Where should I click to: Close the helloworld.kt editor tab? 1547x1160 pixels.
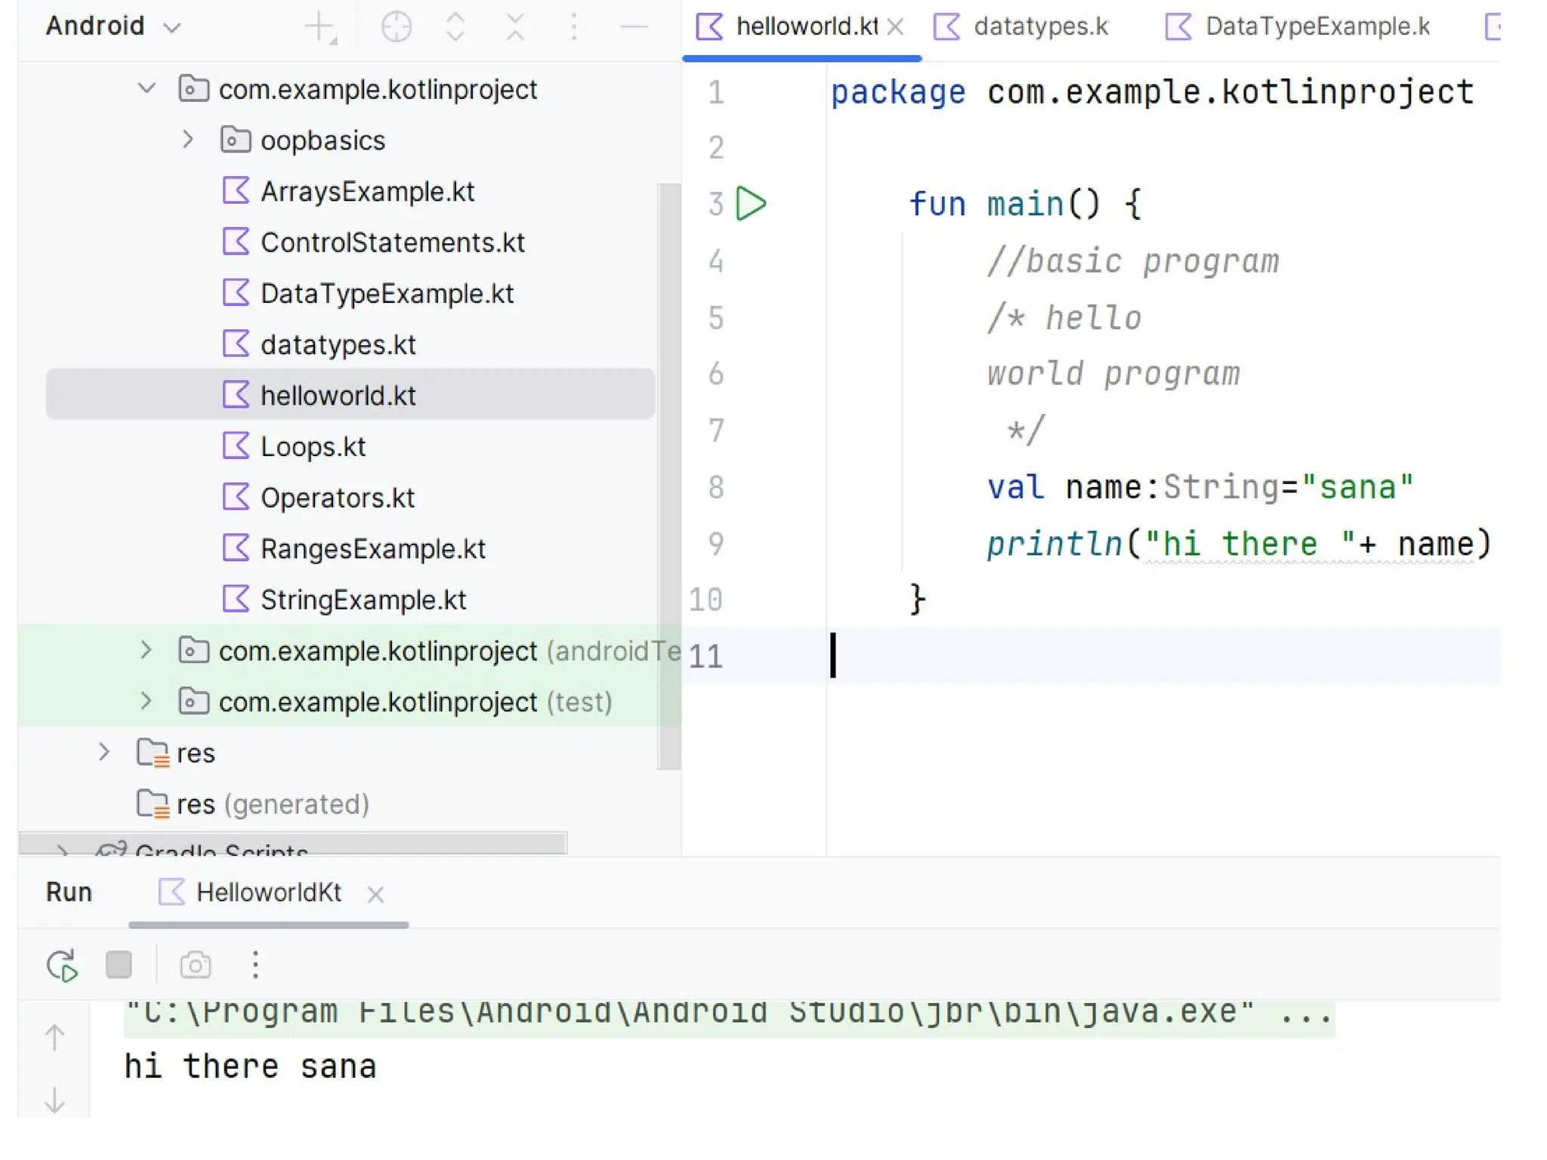coord(896,28)
